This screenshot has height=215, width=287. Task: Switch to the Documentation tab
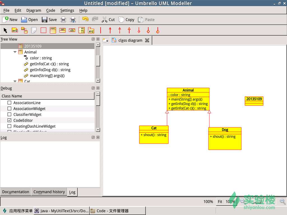tap(16, 192)
